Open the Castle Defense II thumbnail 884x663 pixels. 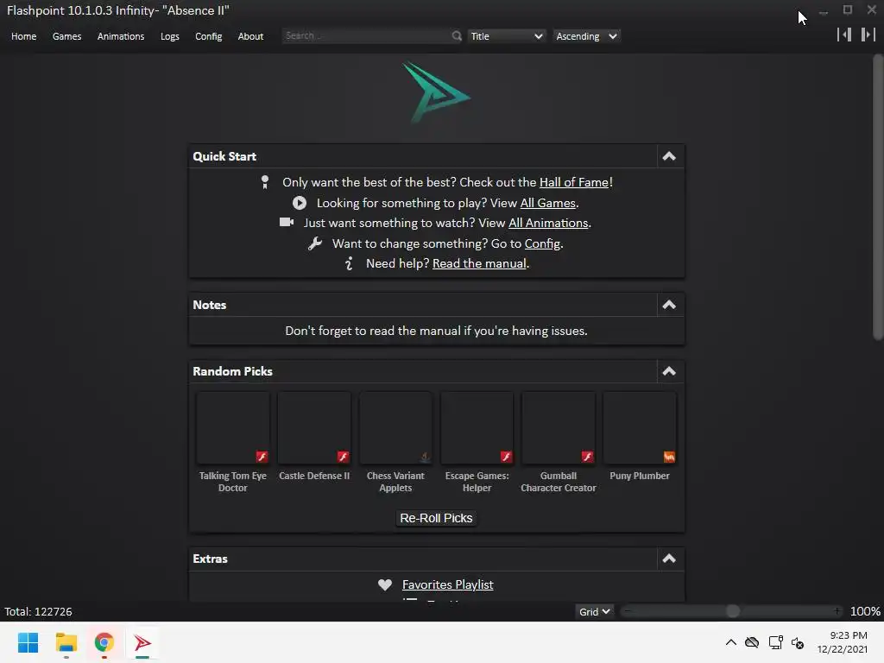[x=314, y=428]
